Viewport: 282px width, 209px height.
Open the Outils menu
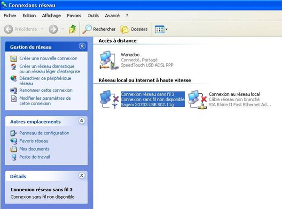tap(93, 16)
